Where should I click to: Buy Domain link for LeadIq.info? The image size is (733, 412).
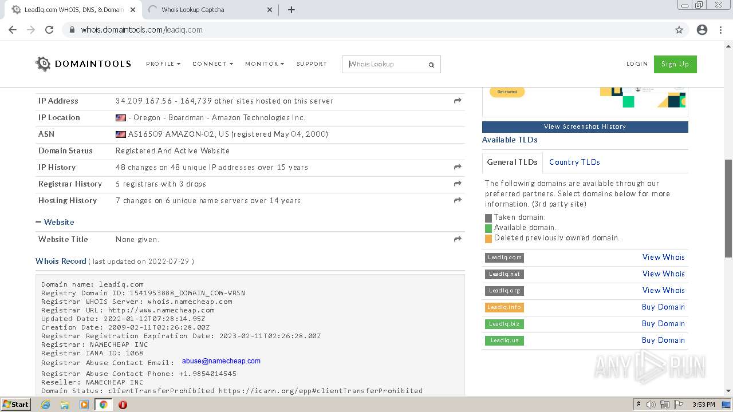pos(663,307)
